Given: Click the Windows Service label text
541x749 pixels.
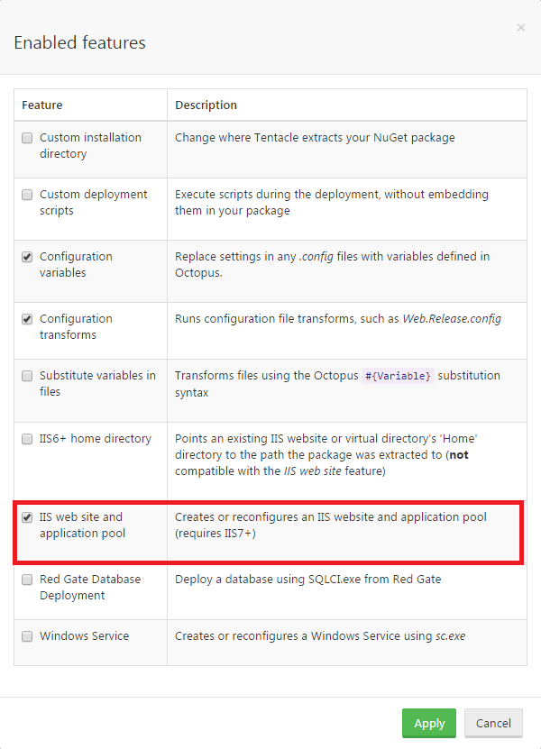Looking at the screenshot, I should 84,636.
